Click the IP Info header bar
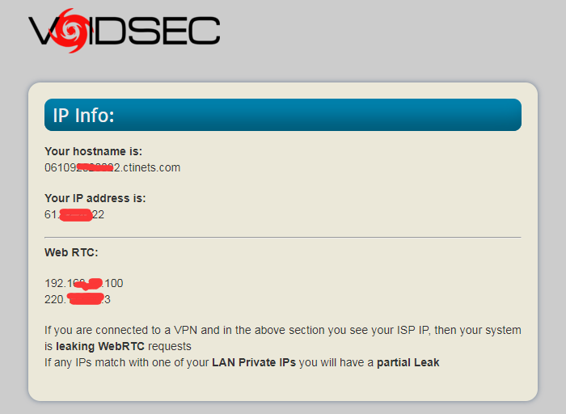 click(283, 115)
